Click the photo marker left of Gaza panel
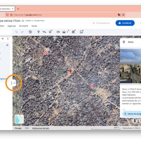Image resolution: width=141 pixels, height=141 pixels. (117, 46)
